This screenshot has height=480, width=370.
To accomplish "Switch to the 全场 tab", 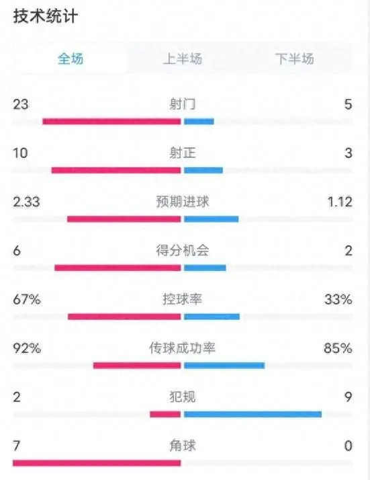I will (71, 58).
